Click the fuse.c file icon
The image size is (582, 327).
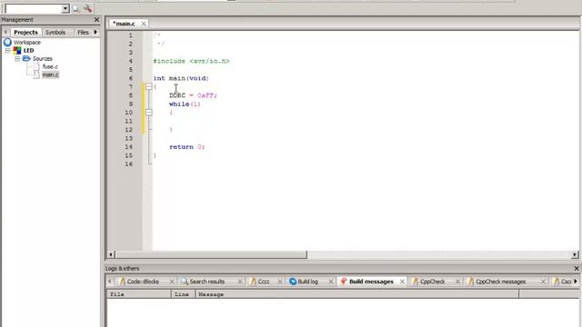point(36,66)
